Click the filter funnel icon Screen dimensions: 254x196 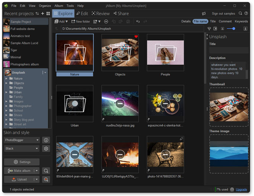[x=209, y=29]
